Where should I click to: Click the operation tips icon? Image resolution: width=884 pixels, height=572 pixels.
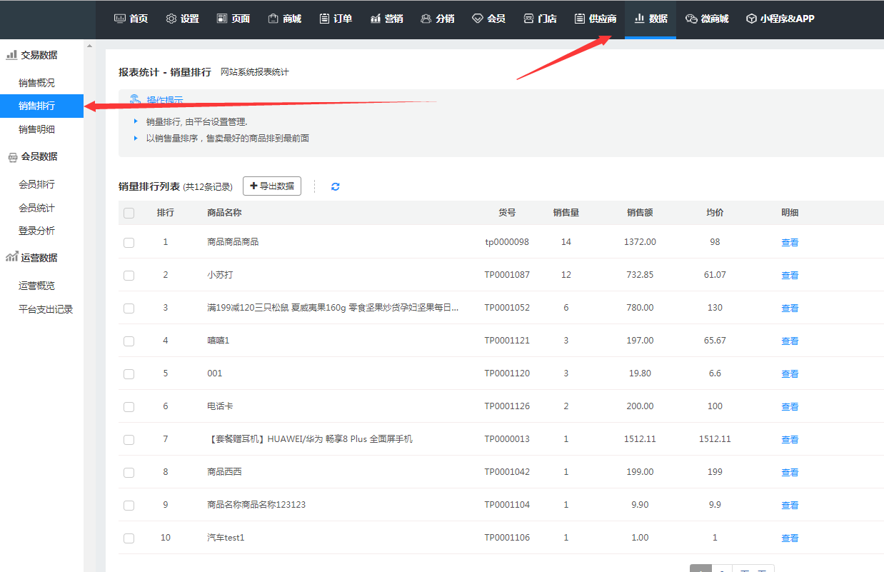pos(135,100)
